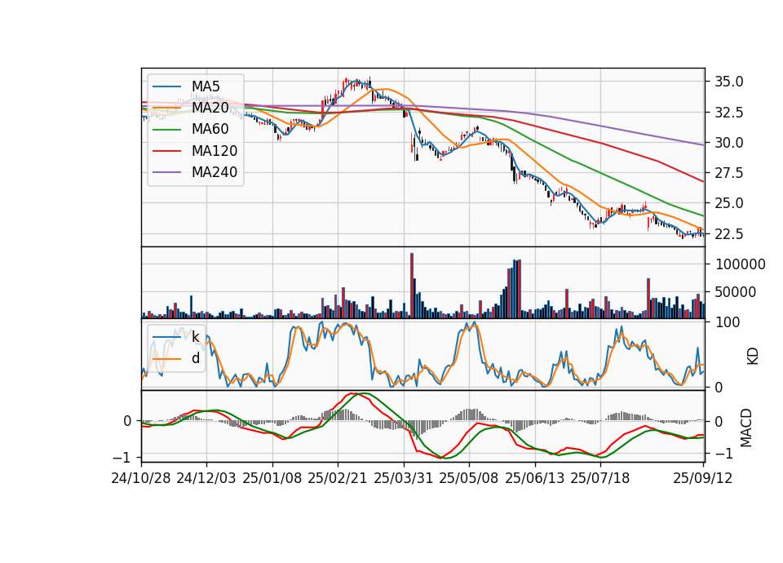Click the 24/10/28 date label

[141, 478]
